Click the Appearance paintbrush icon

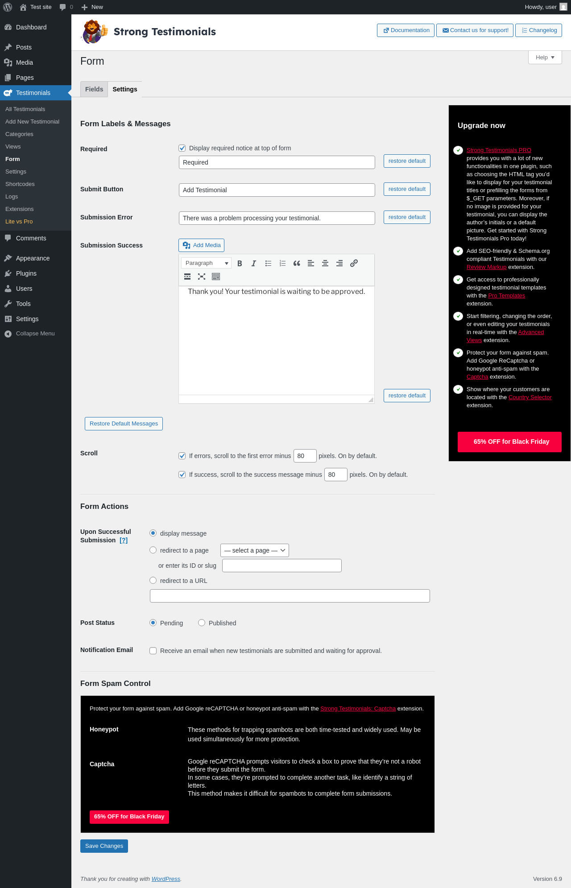pos(8,258)
